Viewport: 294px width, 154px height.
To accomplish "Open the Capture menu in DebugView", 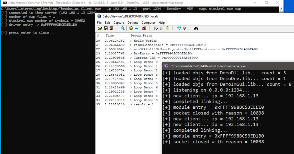I will (x=119, y=23).
